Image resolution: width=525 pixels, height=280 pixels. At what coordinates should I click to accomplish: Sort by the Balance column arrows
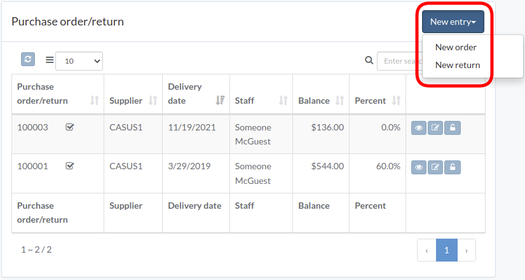point(340,101)
